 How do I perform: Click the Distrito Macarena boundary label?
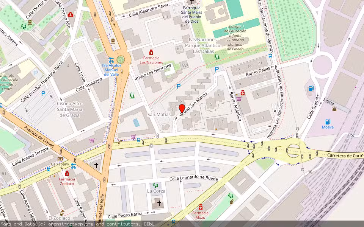coord(111,118)
